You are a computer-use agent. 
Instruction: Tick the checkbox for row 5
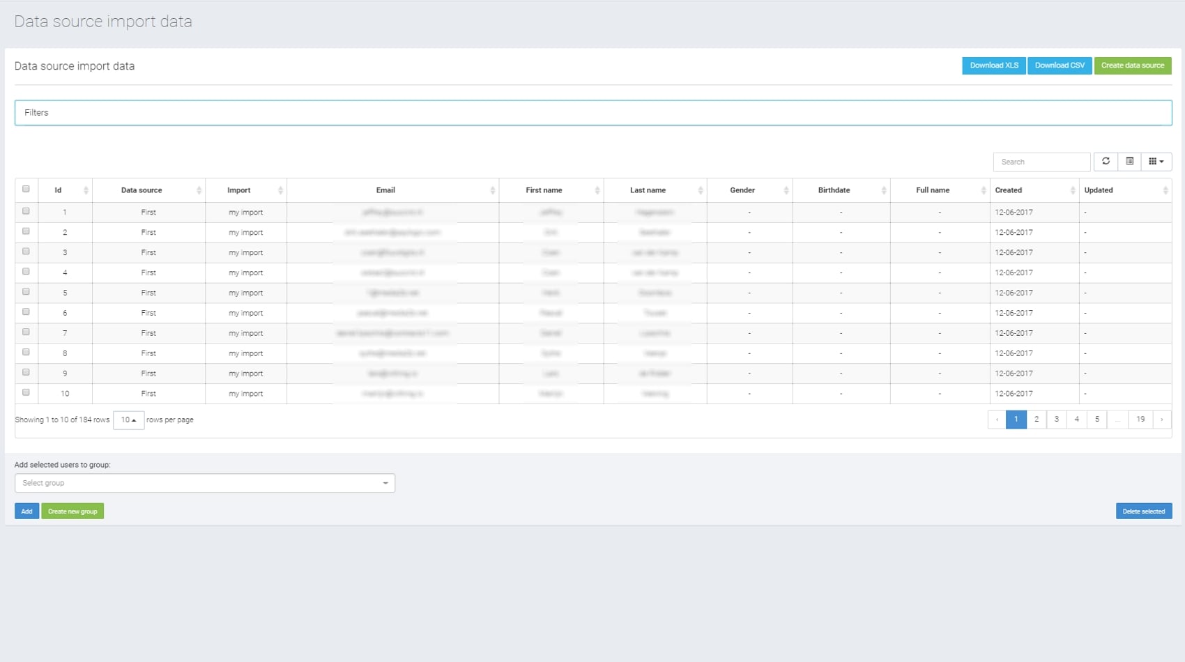click(x=26, y=292)
